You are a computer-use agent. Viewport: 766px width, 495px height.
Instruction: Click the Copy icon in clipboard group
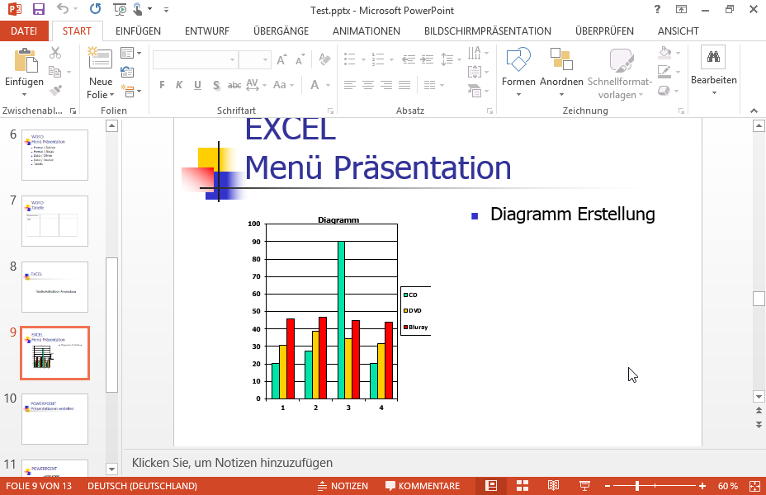[x=54, y=72]
